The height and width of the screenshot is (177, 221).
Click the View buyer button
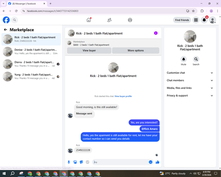click(x=89, y=50)
